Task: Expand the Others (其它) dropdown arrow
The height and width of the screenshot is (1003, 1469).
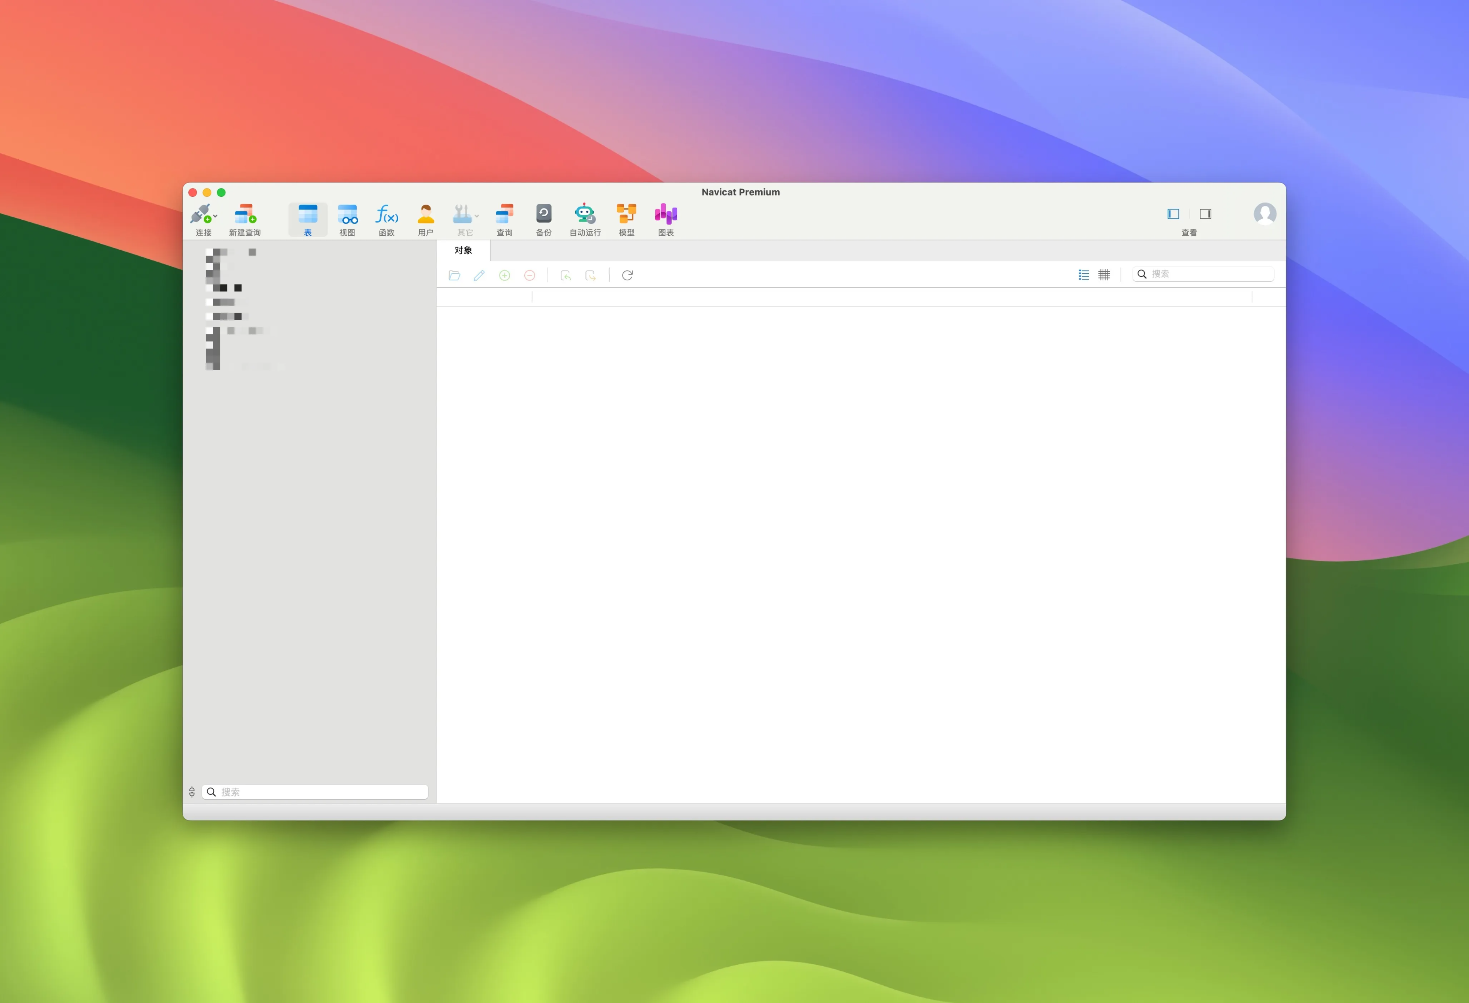Action: 477,216
